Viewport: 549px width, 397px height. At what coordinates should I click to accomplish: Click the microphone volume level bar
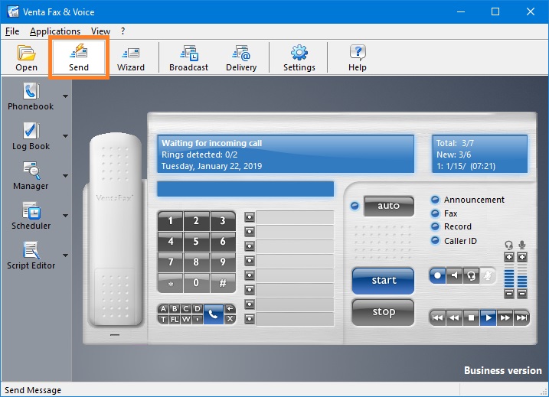click(x=522, y=275)
